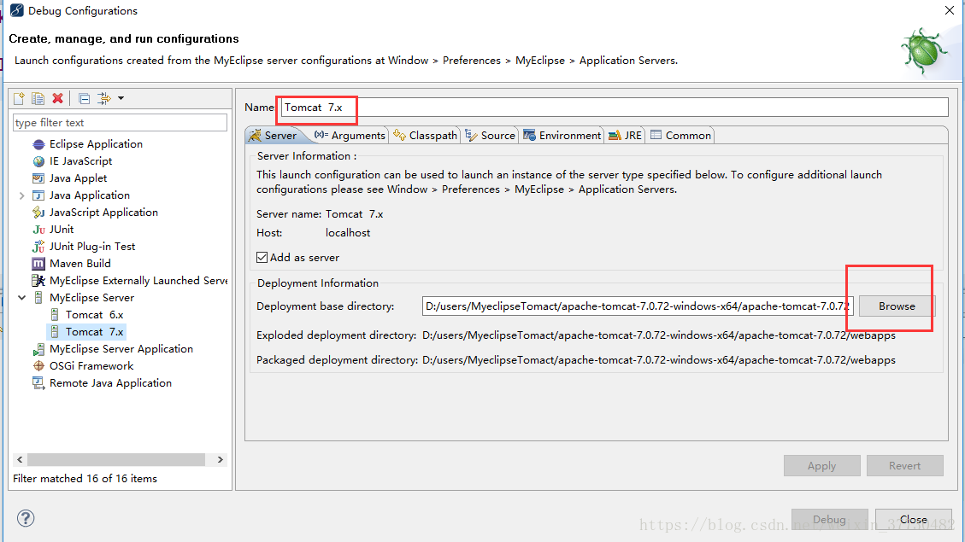Click the Name input field
Image resolution: width=965 pixels, height=542 pixels.
point(615,107)
